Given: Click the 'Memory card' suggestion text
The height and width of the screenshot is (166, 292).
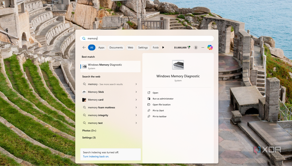Looking at the screenshot, I should click(x=96, y=100).
